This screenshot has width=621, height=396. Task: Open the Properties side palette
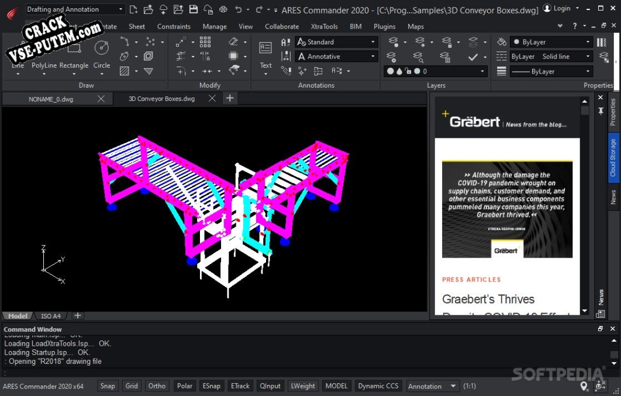tap(612, 112)
